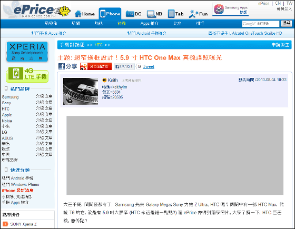This screenshot has height=229, width=295.
Task: Click the Facebook Like button
Action: [x=124, y=66]
